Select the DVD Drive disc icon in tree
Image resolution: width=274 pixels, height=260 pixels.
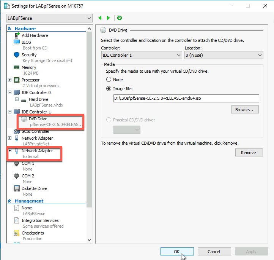coord(24,119)
